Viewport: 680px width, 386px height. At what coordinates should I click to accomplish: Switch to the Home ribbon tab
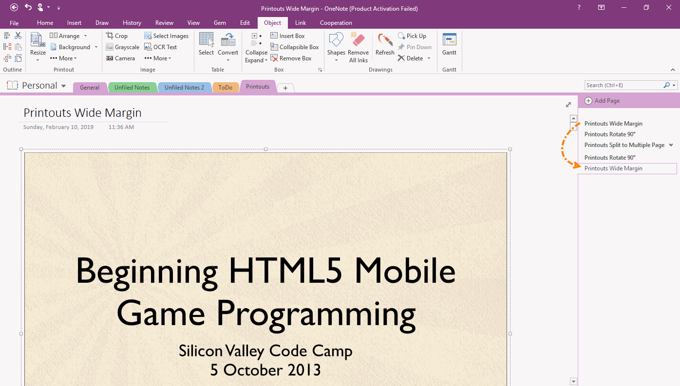pos(45,23)
